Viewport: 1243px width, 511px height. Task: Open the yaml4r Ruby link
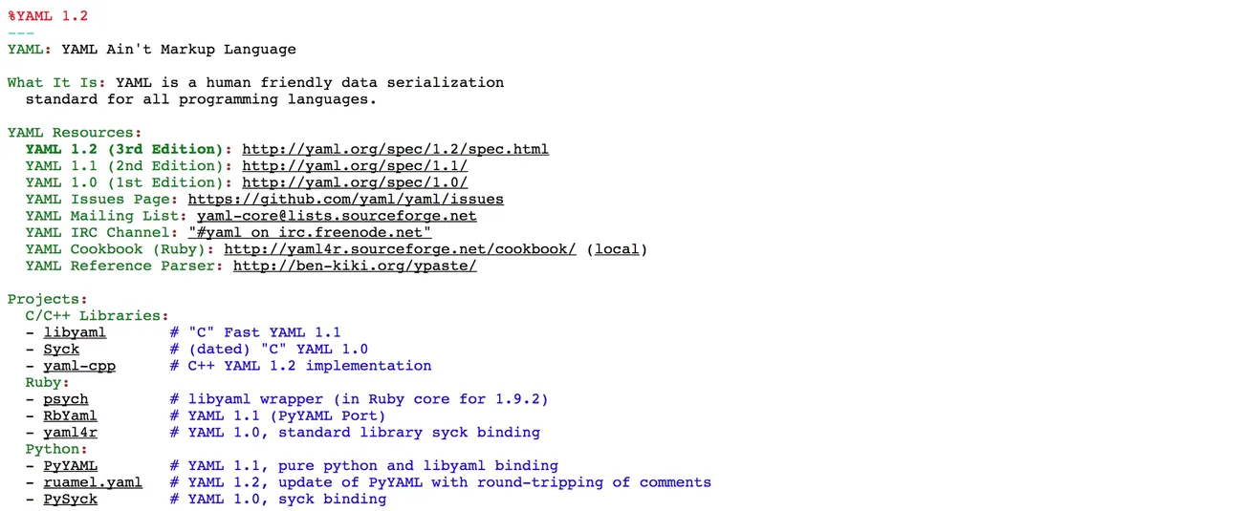click(70, 433)
